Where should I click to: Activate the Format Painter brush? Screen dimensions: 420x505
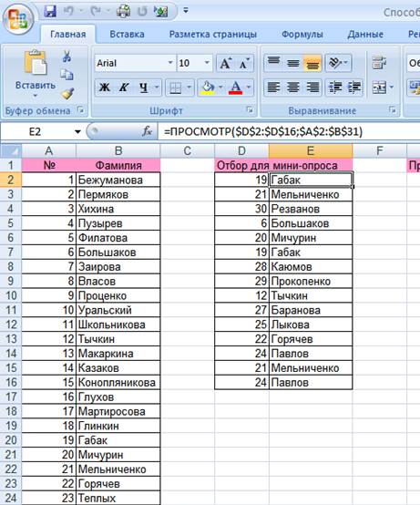click(67, 93)
